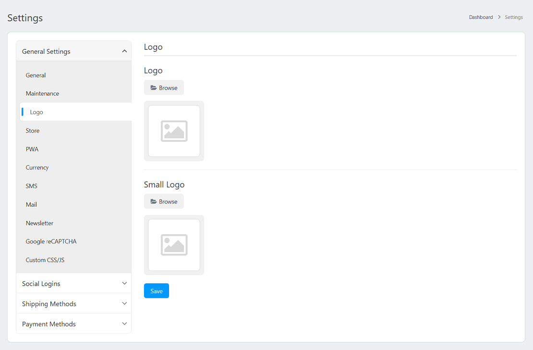Screen dimensions: 533x350
Task: Click the Small Logo image placeholder thumbnail
Action: tap(174, 245)
